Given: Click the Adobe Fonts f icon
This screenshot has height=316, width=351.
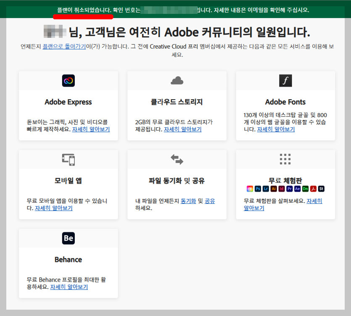Looking at the screenshot, I should tap(285, 80).
